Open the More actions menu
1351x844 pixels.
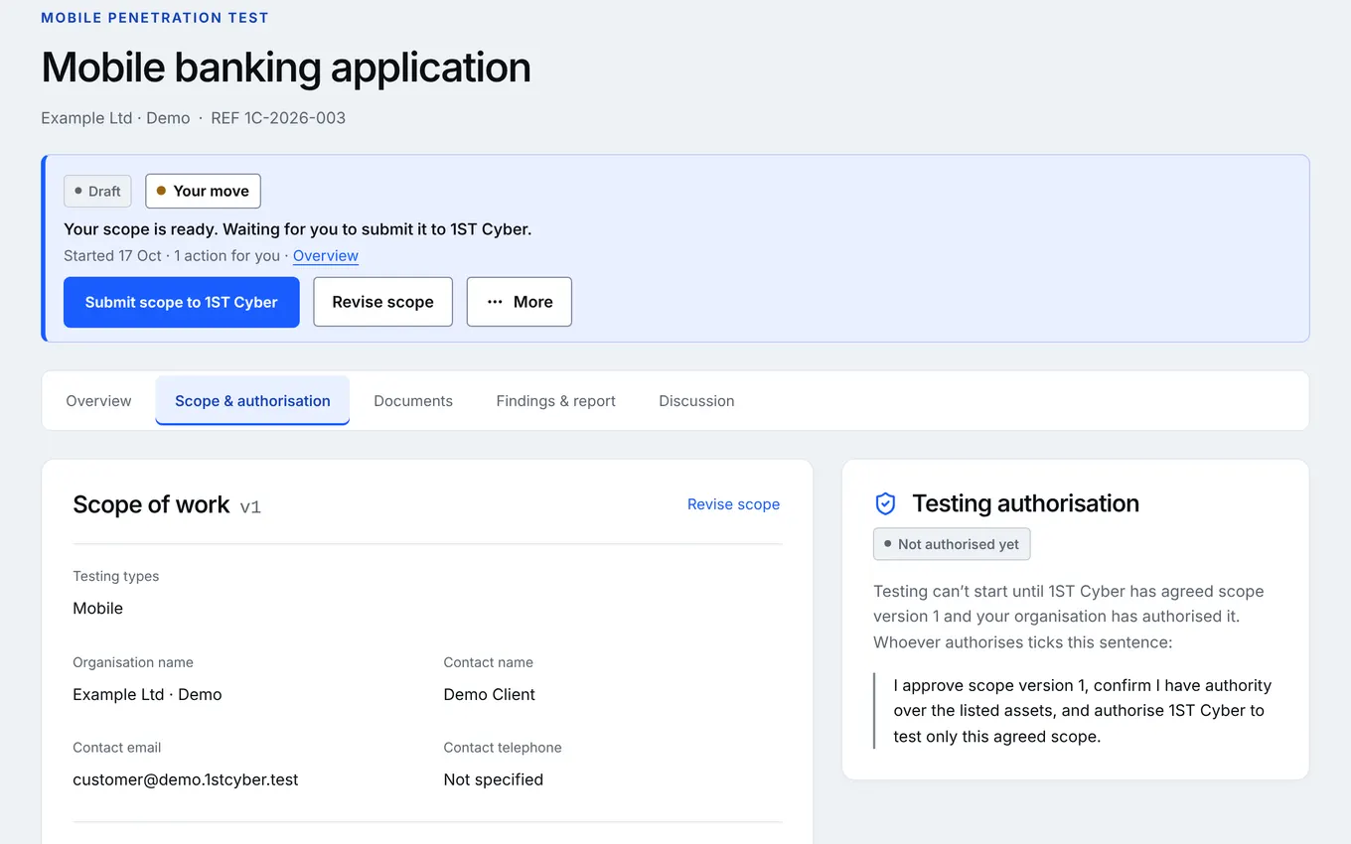pos(520,302)
